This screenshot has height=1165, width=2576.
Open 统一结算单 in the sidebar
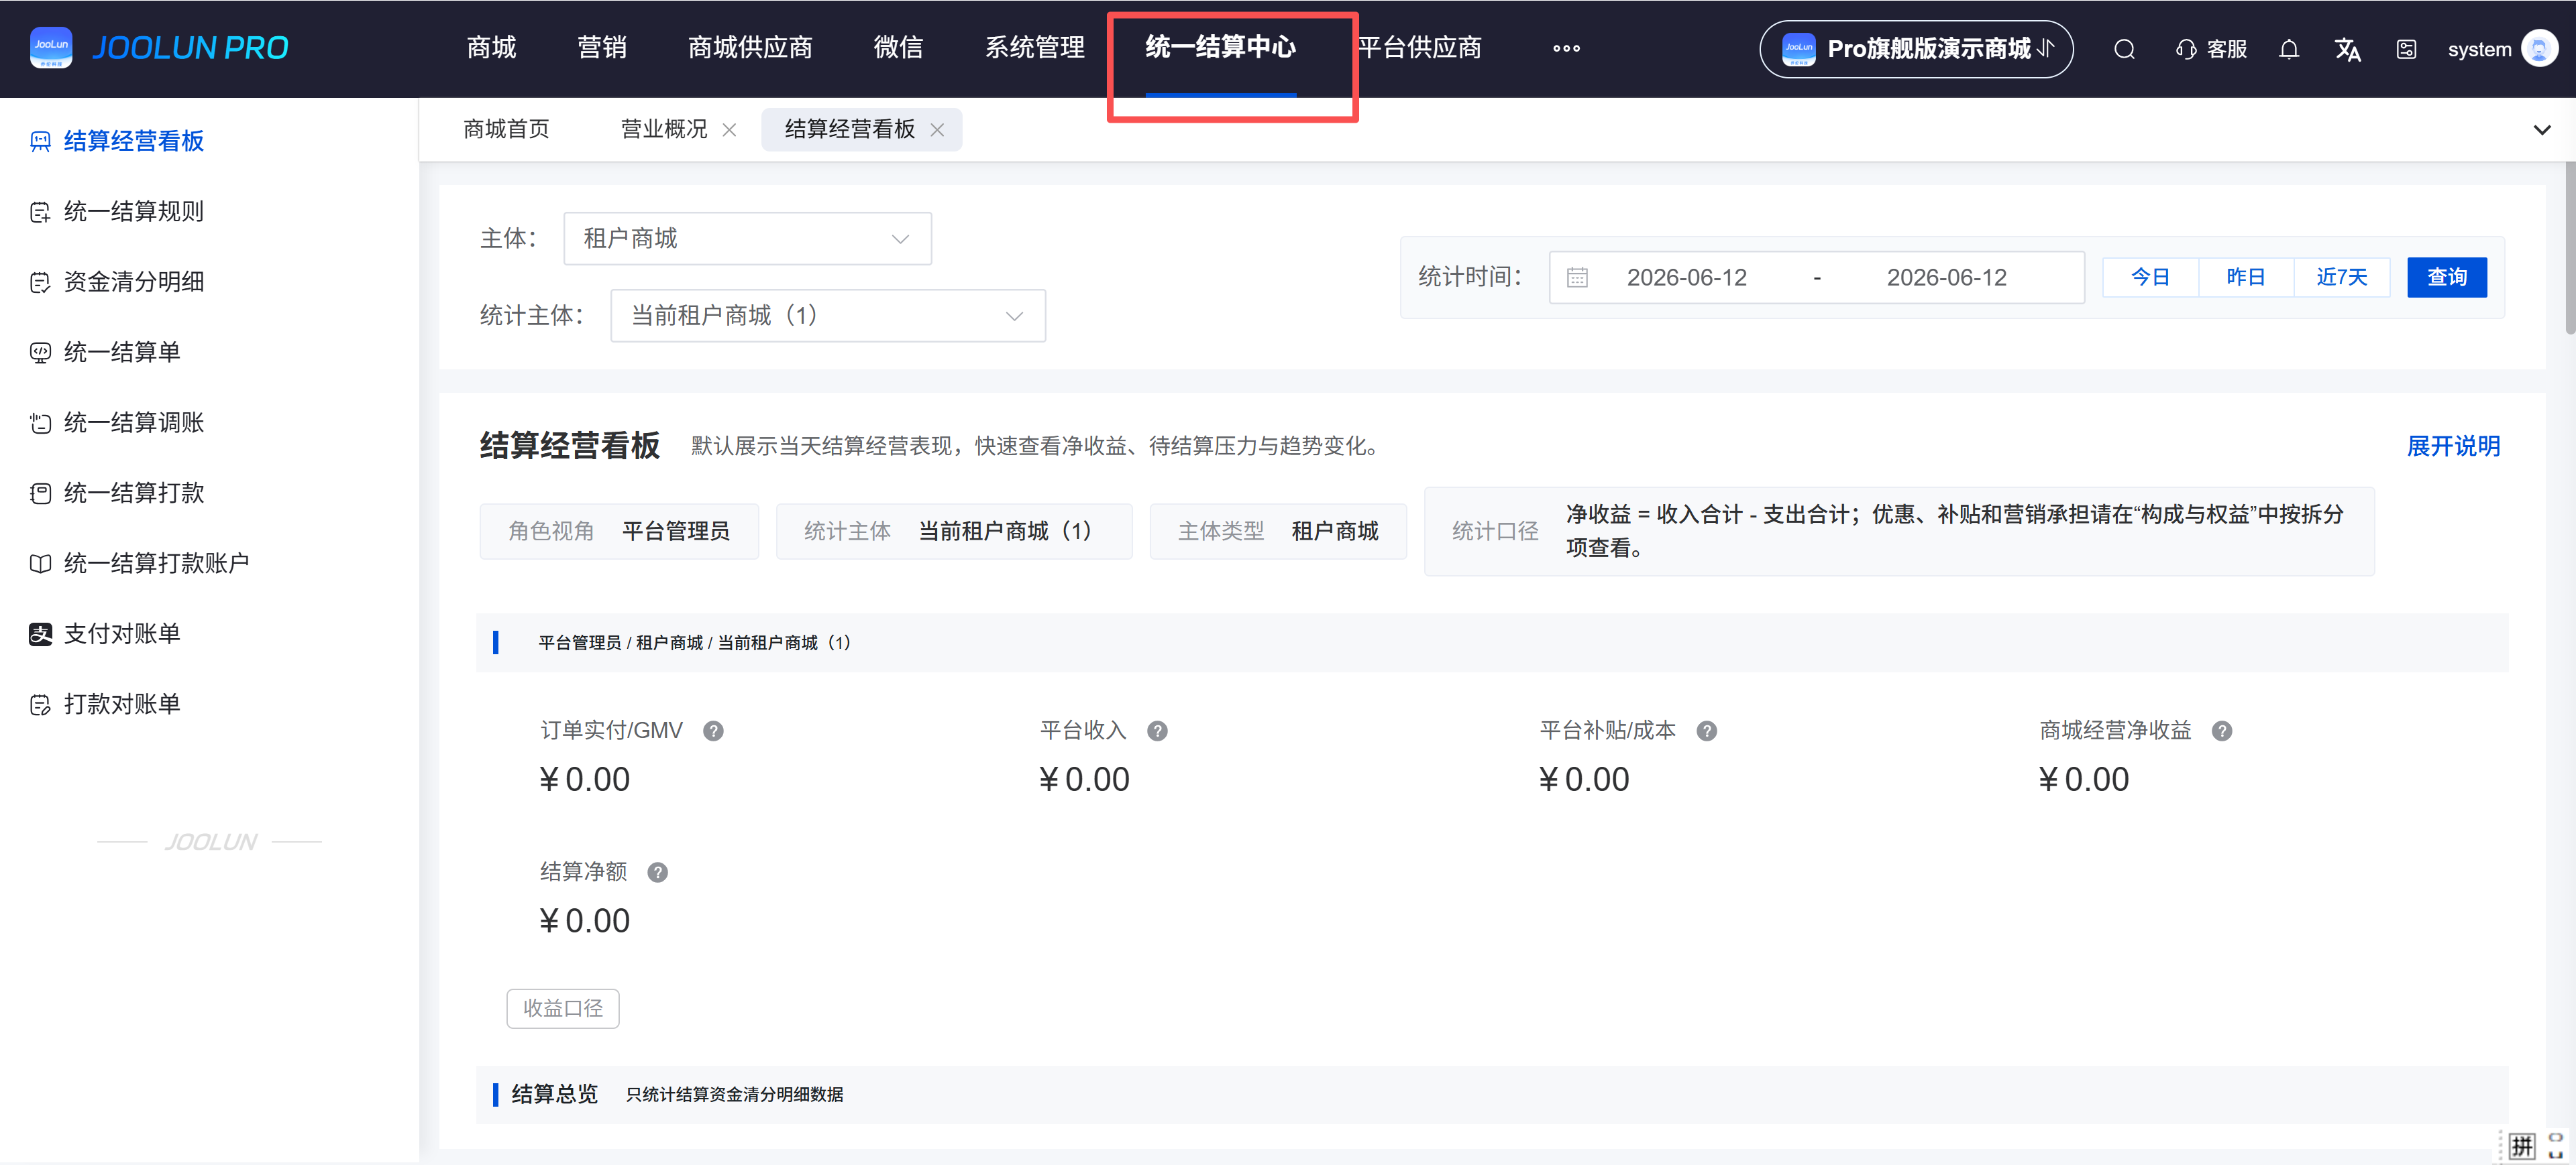(122, 353)
